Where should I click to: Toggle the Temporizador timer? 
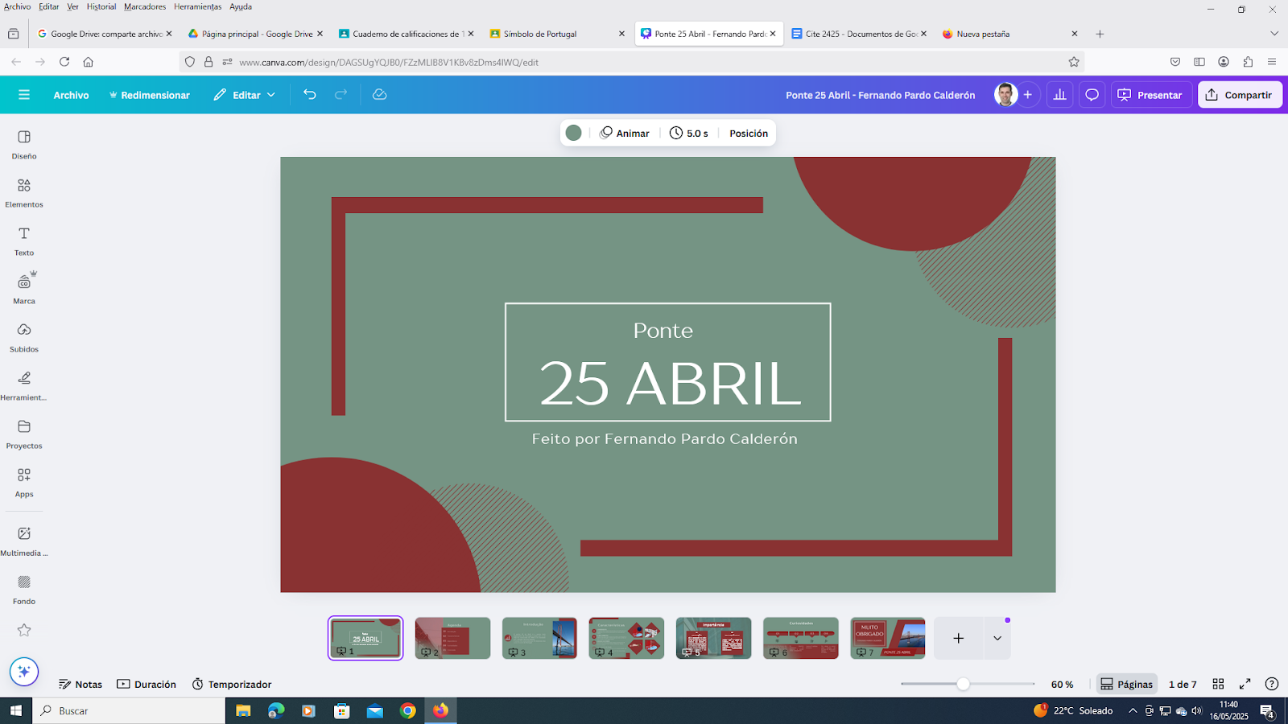[x=232, y=684]
